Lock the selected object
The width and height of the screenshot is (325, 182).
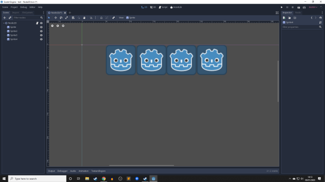click(101, 18)
